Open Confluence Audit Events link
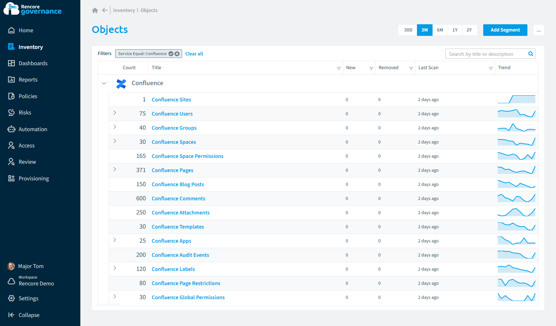556x326 pixels. (180, 255)
